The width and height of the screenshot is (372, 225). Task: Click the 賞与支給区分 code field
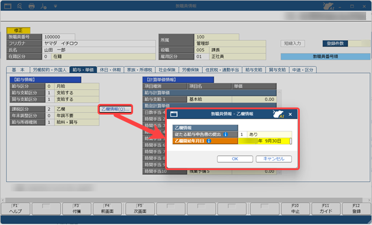click(50, 99)
